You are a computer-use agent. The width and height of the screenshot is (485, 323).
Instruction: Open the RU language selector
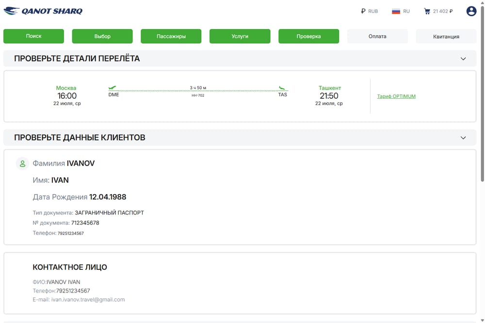coord(401,11)
